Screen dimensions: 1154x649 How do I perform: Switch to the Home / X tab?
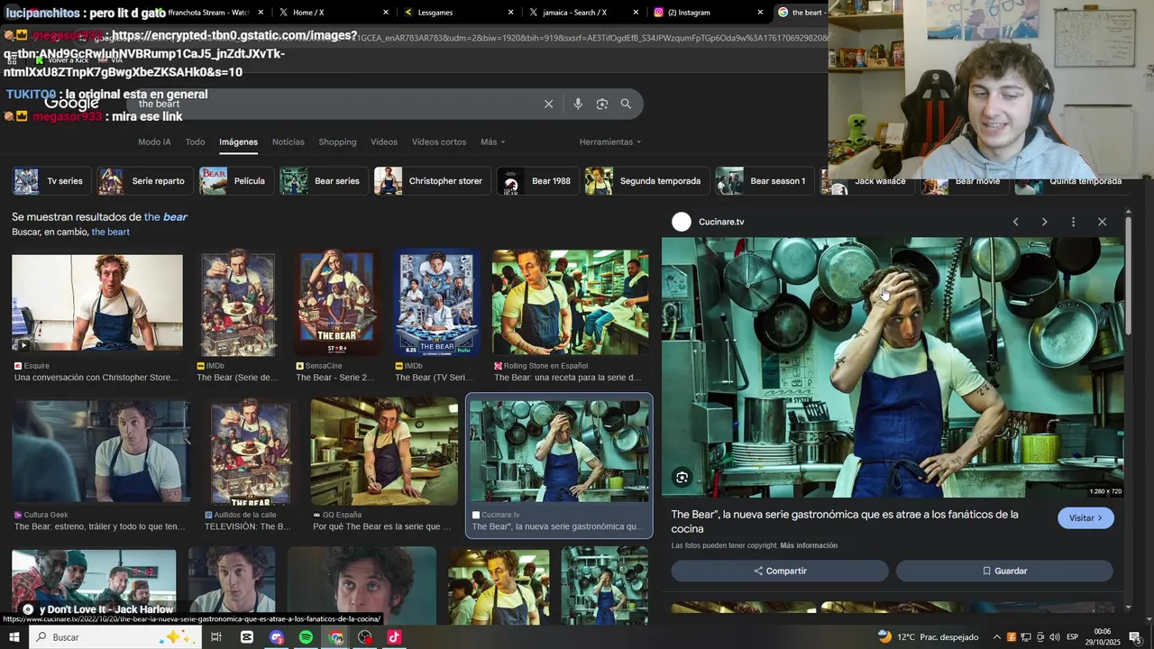point(331,13)
